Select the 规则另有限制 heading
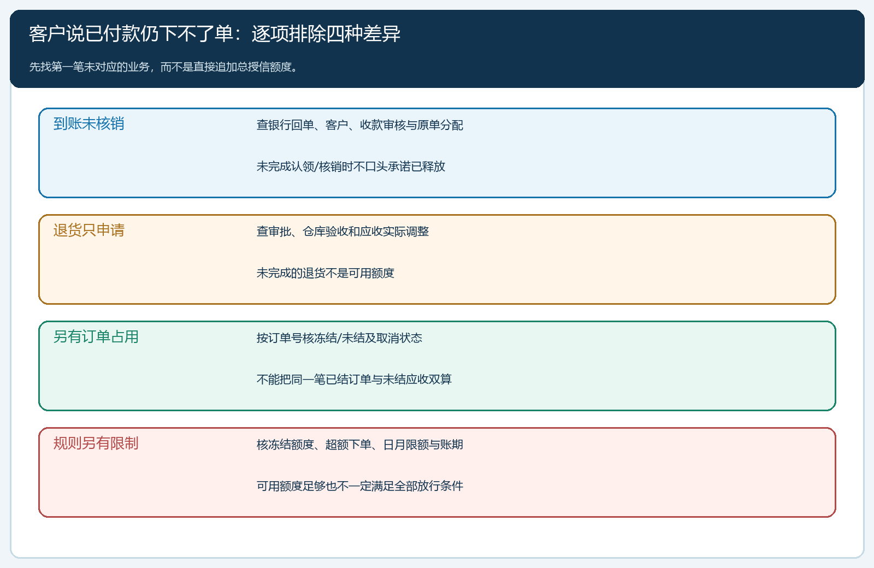874x568 pixels. 96,443
